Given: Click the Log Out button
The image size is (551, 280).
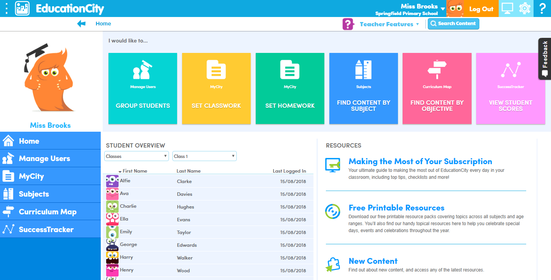Looking at the screenshot, I should coord(481,9).
